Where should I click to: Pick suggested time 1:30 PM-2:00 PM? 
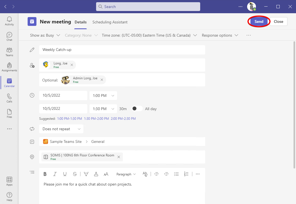point(96,119)
